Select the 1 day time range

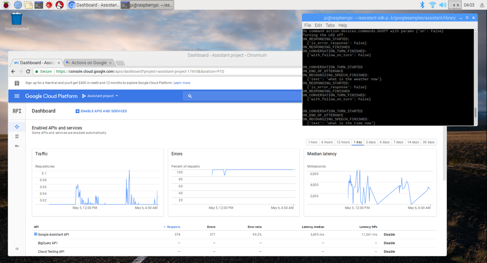click(358, 142)
